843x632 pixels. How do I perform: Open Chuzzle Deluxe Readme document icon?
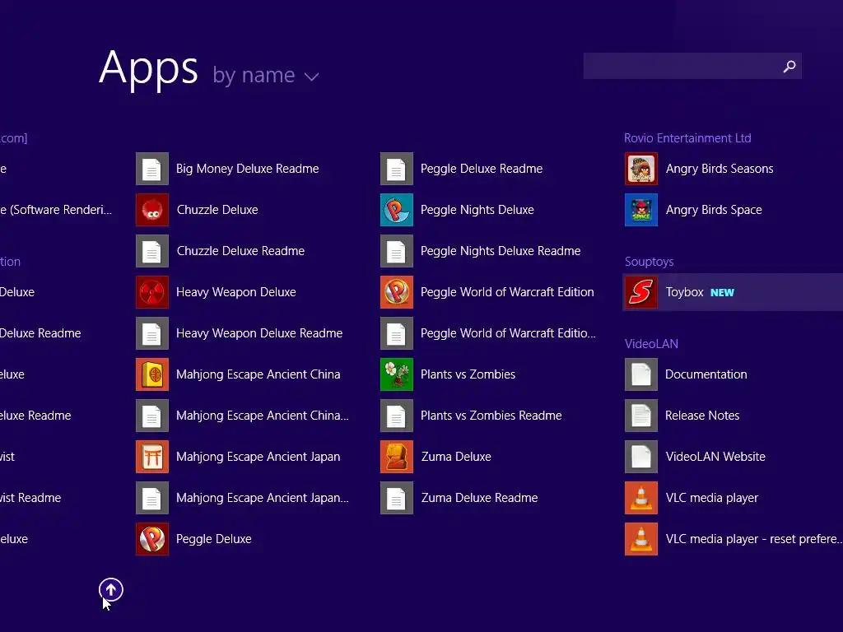pos(152,251)
